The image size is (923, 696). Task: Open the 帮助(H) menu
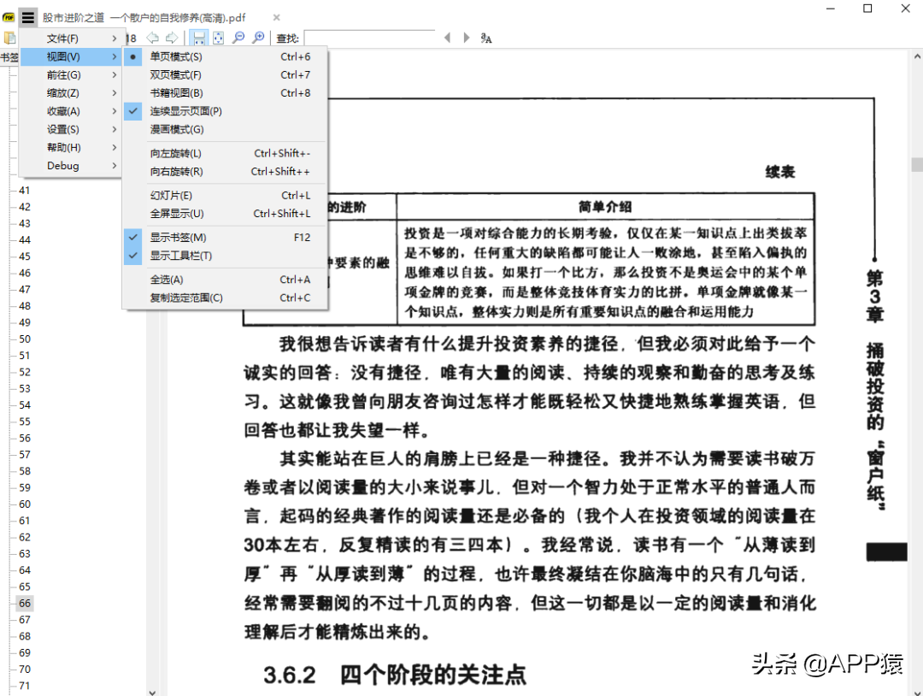click(x=62, y=147)
